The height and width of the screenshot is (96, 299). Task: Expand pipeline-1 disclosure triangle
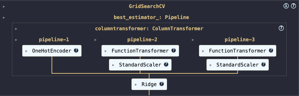[x=16, y=40]
